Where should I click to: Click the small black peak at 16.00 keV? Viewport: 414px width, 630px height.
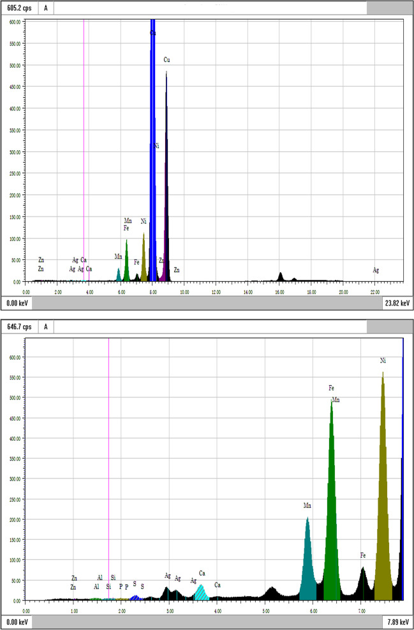[x=281, y=277]
